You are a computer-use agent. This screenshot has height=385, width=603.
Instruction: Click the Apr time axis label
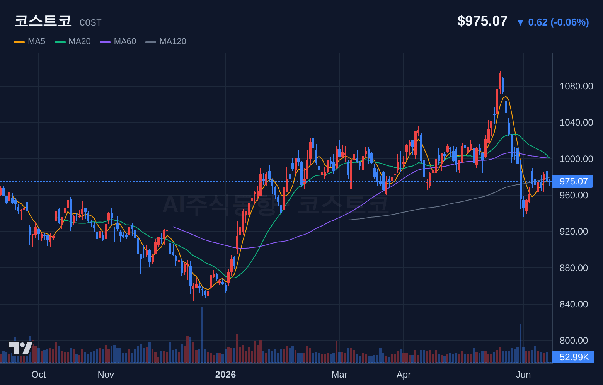404,375
